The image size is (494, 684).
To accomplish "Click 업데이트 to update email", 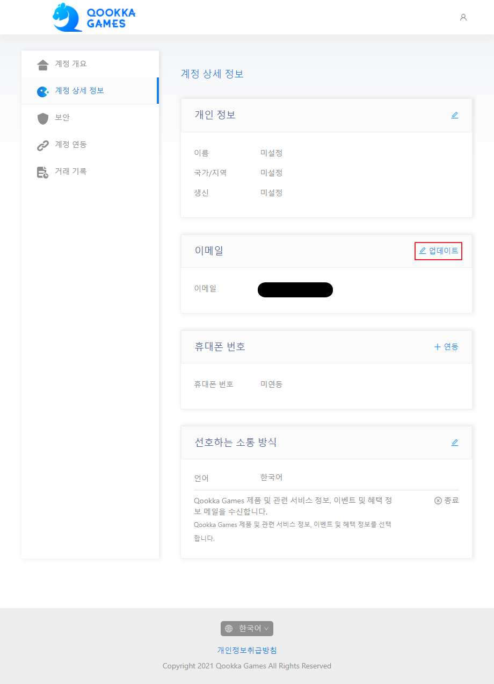I will click(x=439, y=251).
